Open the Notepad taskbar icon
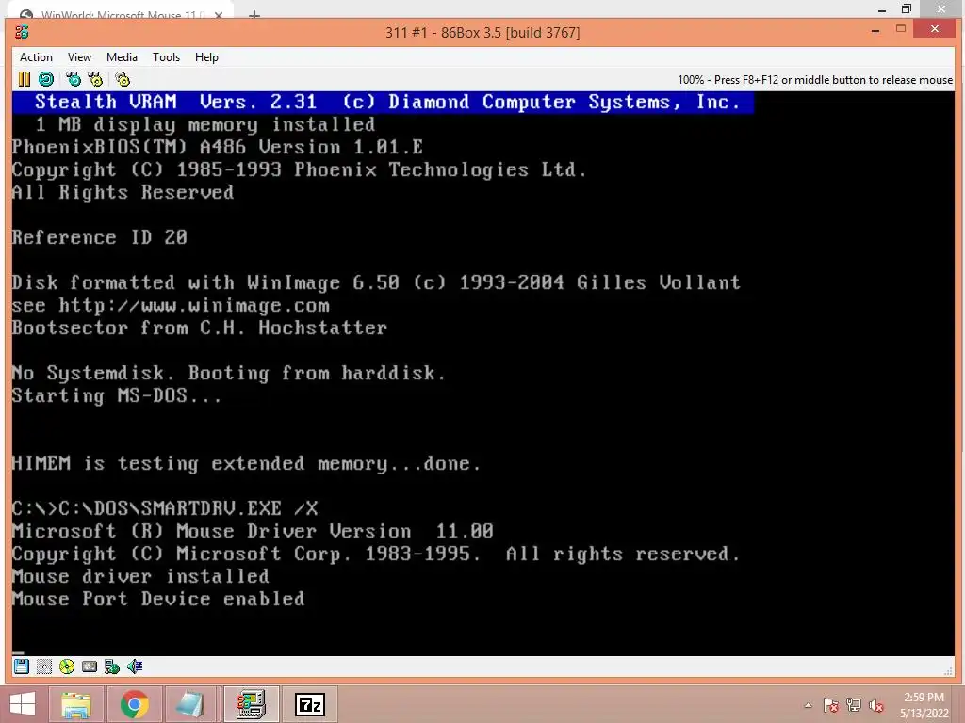The height and width of the screenshot is (723, 965). point(190,704)
